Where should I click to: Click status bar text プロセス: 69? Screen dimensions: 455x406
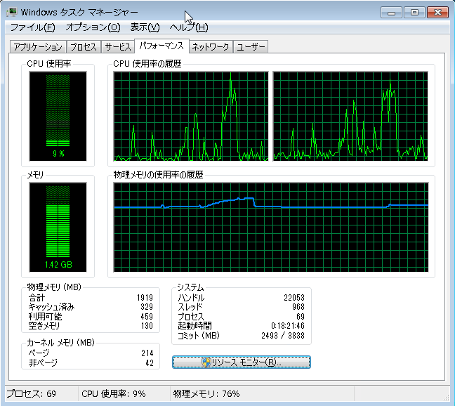click(x=31, y=394)
